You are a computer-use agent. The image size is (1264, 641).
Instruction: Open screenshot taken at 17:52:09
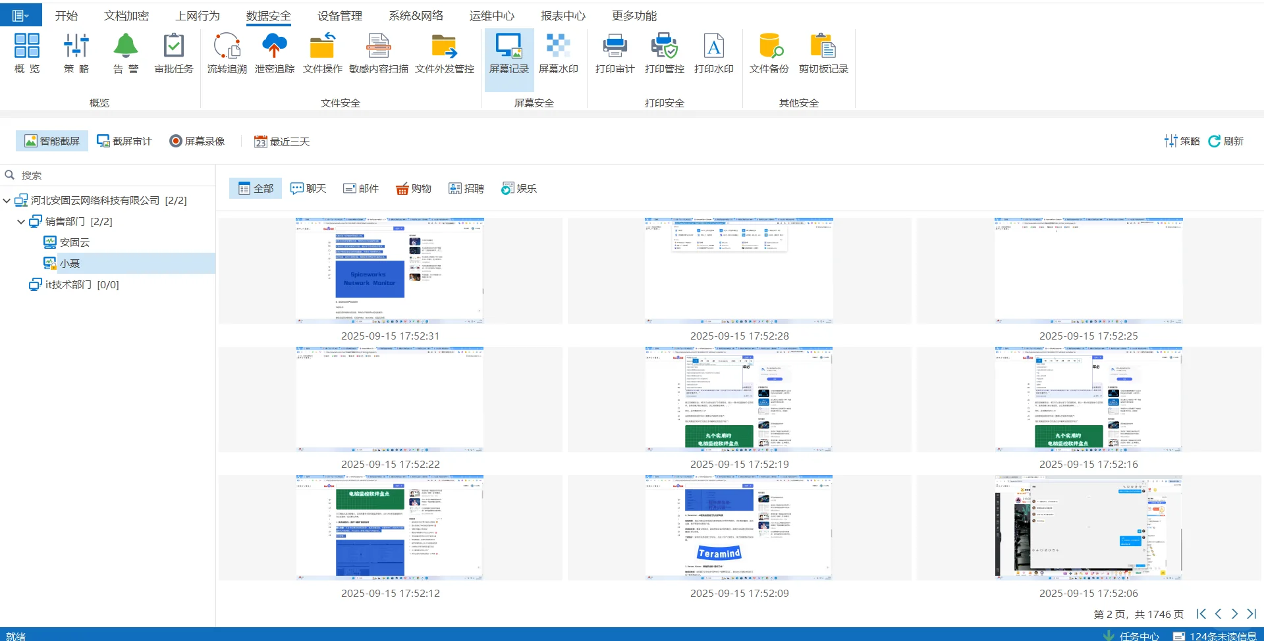739,528
